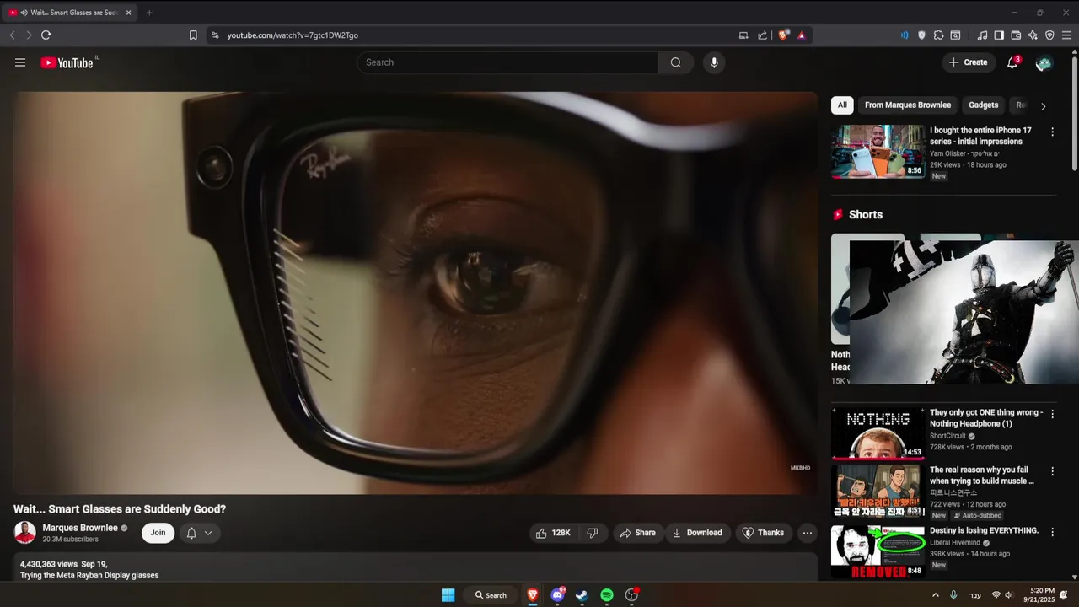Go to YouTube home via the logo
The height and width of the screenshot is (607, 1079).
67,62
